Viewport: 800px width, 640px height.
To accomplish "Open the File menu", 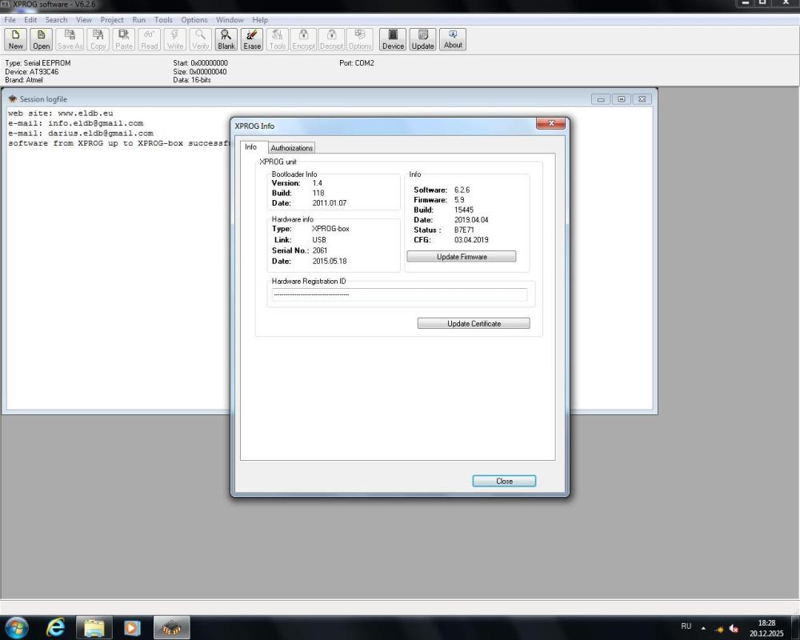I will [x=10, y=20].
